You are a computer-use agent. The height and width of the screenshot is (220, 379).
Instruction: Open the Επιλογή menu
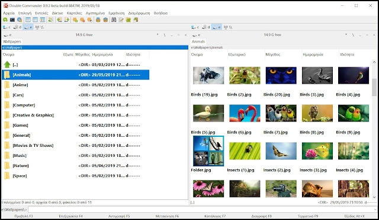25,13
